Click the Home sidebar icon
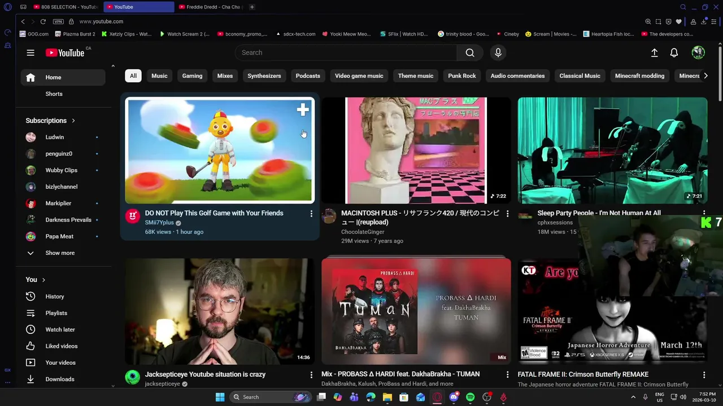723x406 pixels. point(31,77)
